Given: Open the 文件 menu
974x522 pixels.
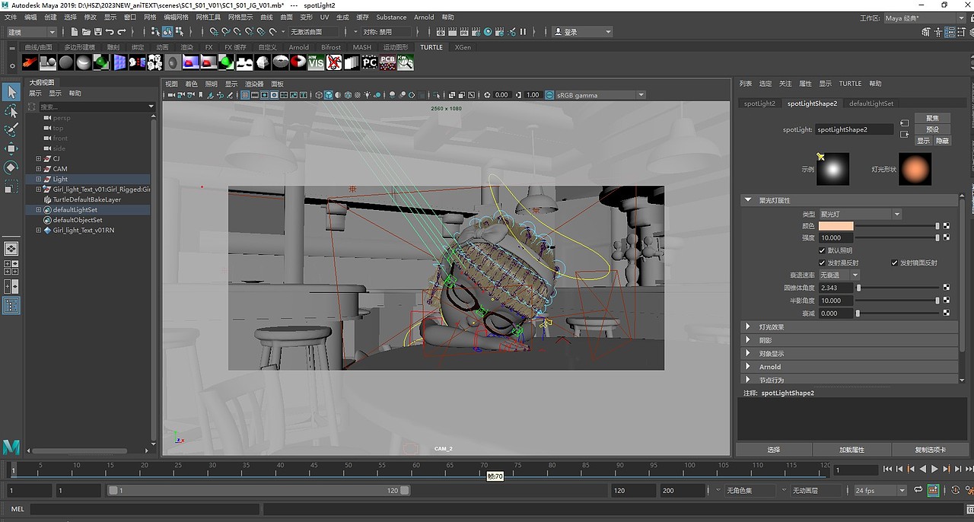Looking at the screenshot, I should click(11, 18).
